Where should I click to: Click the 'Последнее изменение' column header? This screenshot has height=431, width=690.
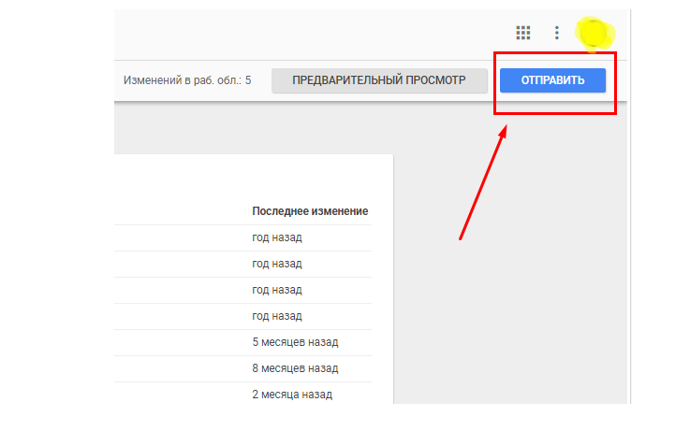tap(310, 211)
